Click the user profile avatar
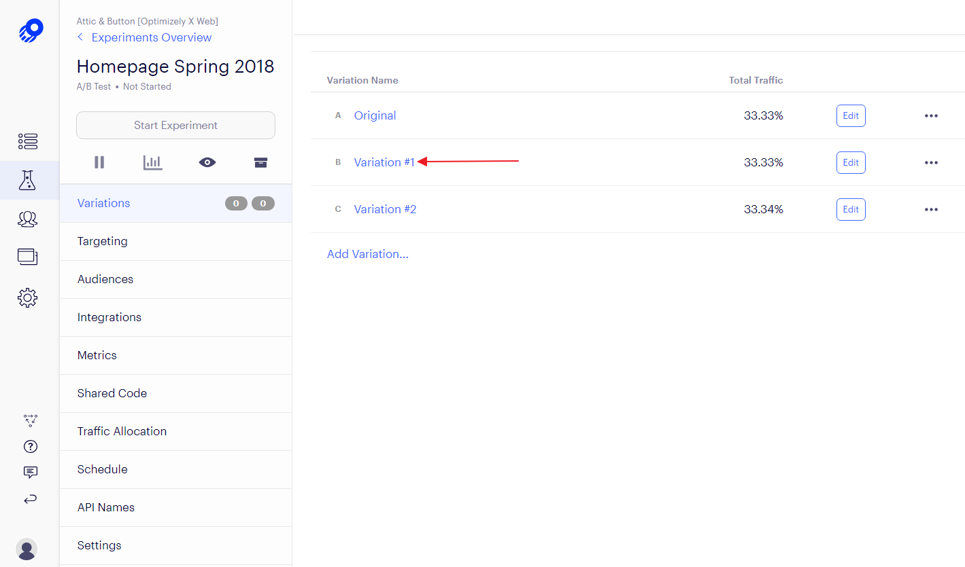The image size is (965, 567). 27,549
